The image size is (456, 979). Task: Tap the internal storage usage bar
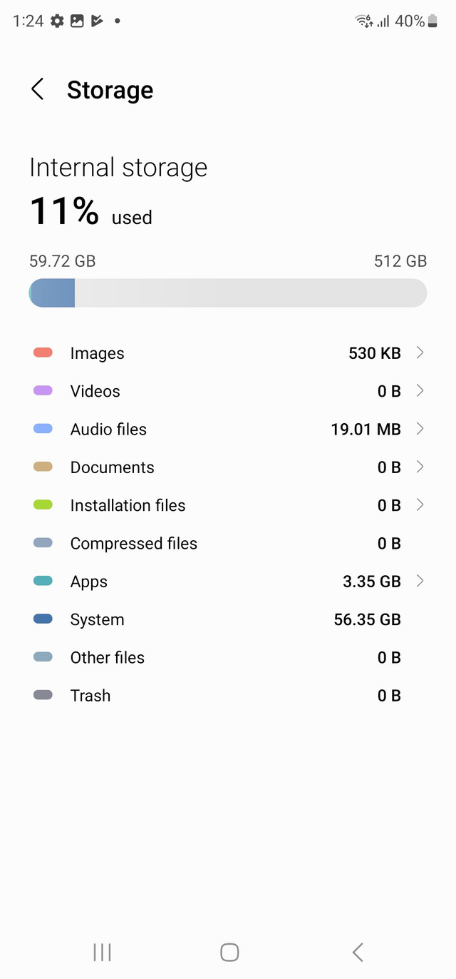pyautogui.click(x=228, y=293)
